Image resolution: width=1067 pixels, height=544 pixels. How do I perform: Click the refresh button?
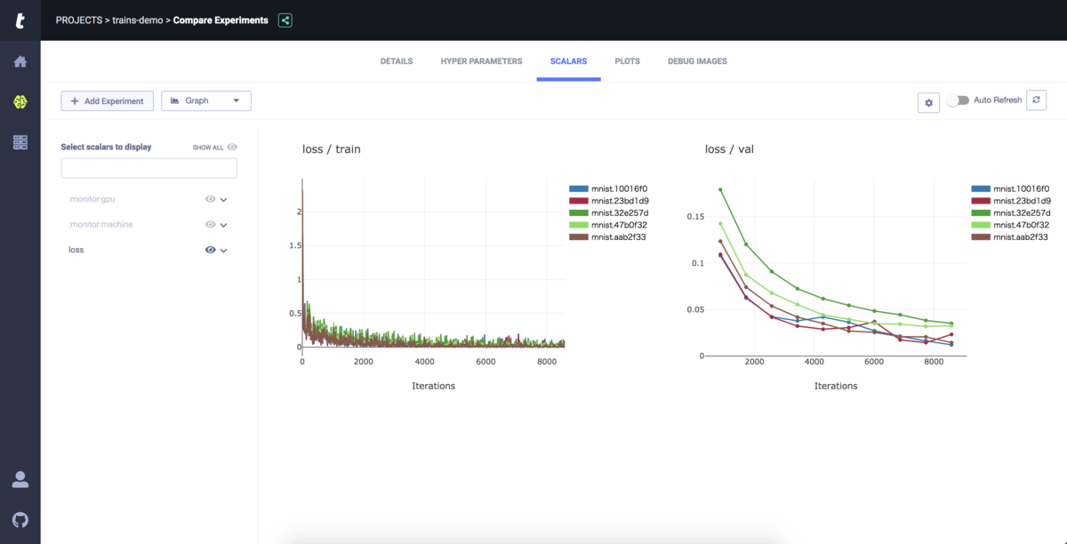pyautogui.click(x=1036, y=100)
